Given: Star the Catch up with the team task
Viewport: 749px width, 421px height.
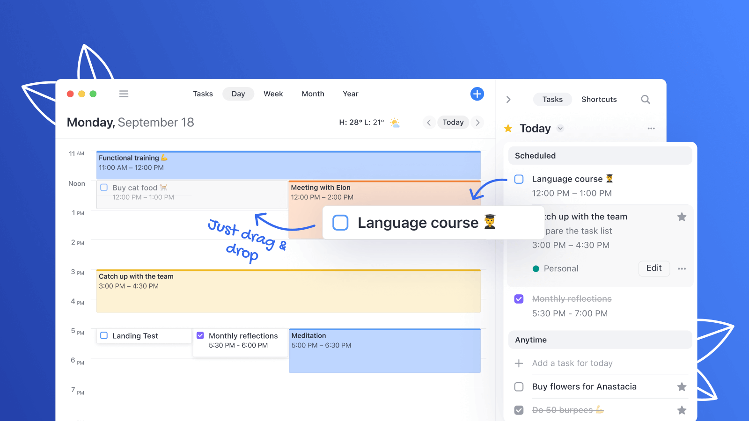Looking at the screenshot, I should [x=682, y=217].
